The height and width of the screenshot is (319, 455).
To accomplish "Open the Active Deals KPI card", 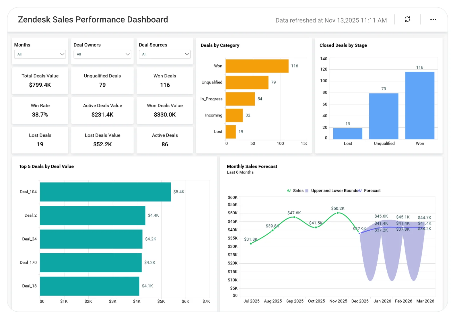I will tap(165, 140).
